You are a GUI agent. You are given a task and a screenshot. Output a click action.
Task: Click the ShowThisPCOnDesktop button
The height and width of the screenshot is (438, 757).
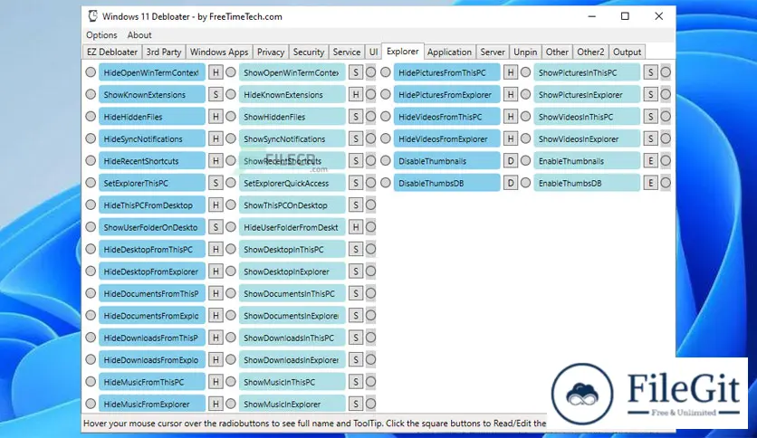pos(292,205)
